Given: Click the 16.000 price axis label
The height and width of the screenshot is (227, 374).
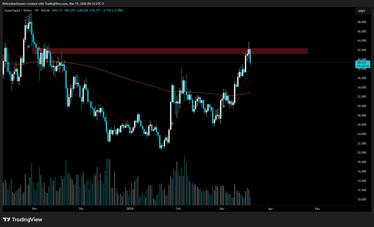Looking at the screenshot, I should coord(362,171).
